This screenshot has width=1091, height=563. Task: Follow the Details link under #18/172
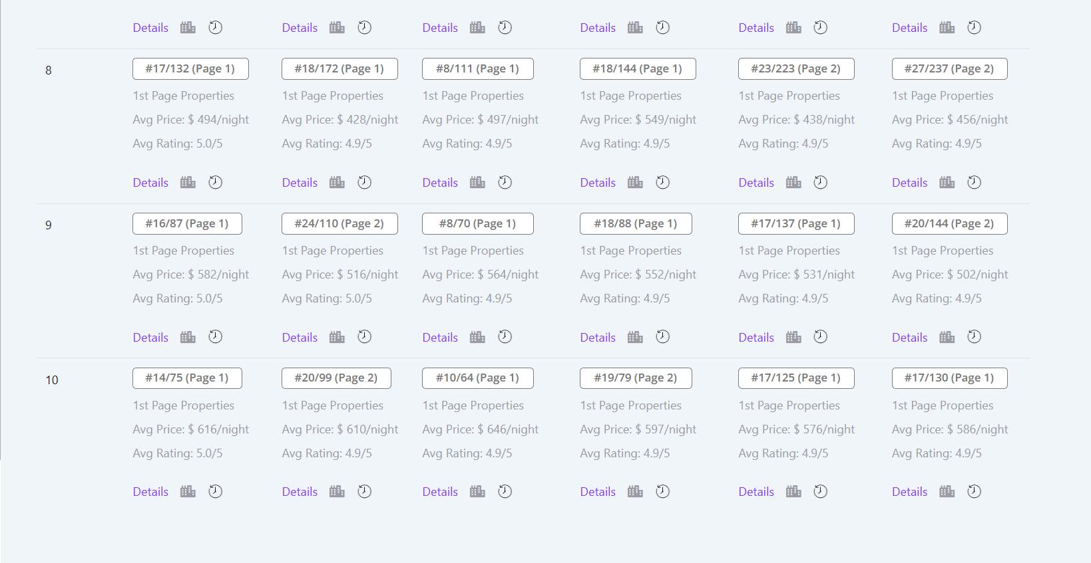(x=300, y=182)
